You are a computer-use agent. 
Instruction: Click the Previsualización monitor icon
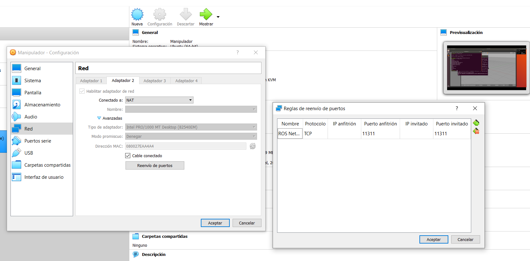444,32
